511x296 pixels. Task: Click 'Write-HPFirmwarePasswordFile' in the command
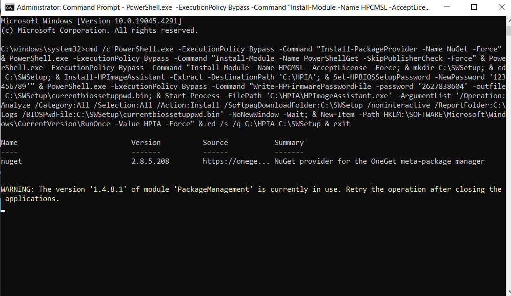[312, 87]
